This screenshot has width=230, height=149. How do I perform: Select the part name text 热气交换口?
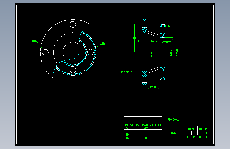tap(173, 120)
